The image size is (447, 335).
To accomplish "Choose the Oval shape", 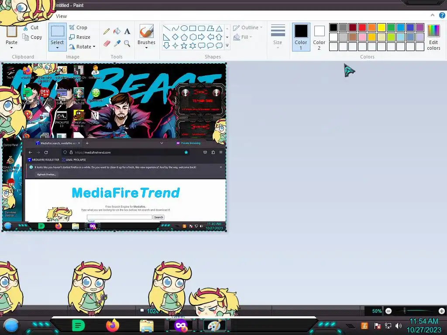I will coord(184,28).
